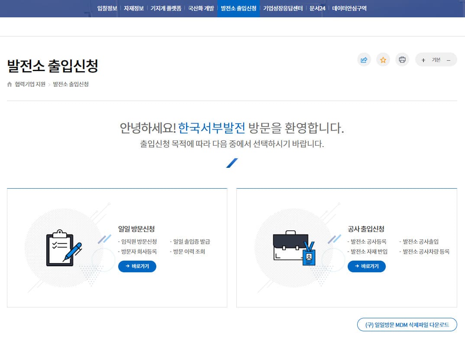Click 공사 출입신청 card heading
The height and width of the screenshot is (343, 465).
click(x=366, y=229)
